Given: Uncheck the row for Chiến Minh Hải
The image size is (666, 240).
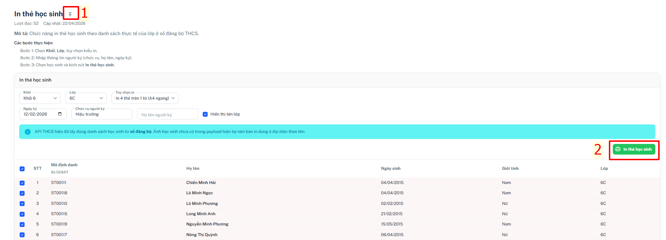Looking at the screenshot, I should (x=22, y=183).
